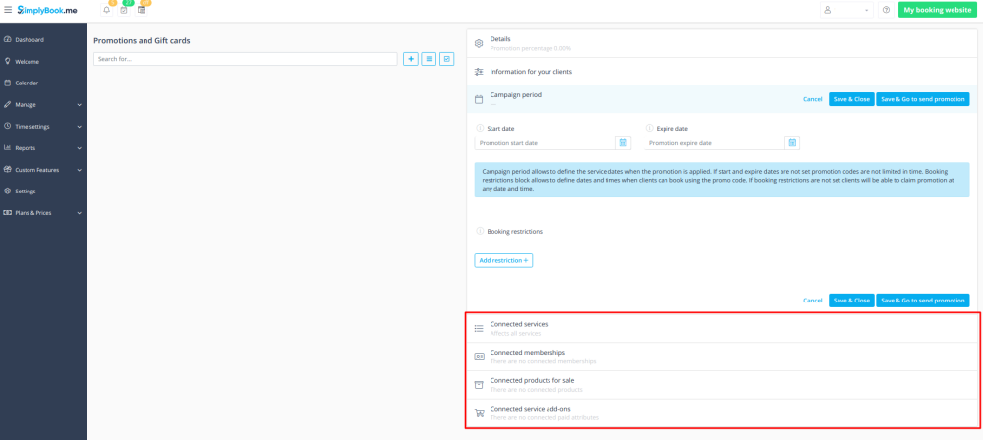Open the start date calendar picker
Viewport: 983px width, 440px height.
(622, 142)
